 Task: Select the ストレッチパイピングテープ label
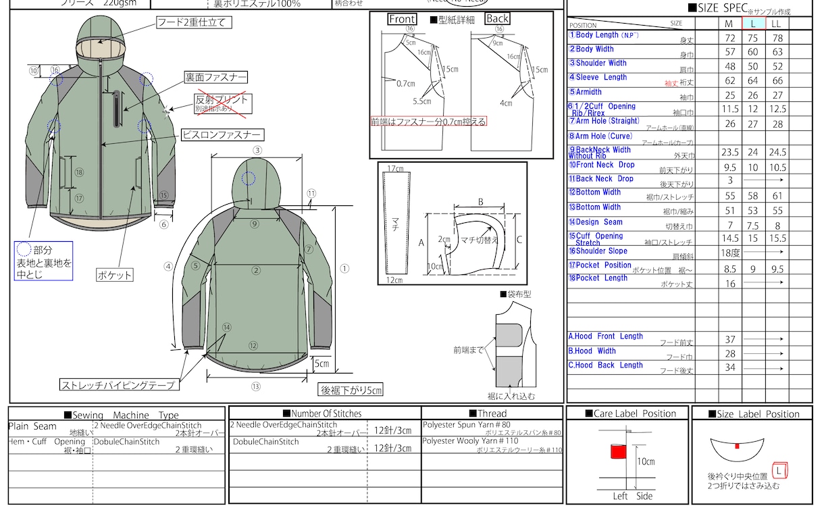[x=119, y=385]
